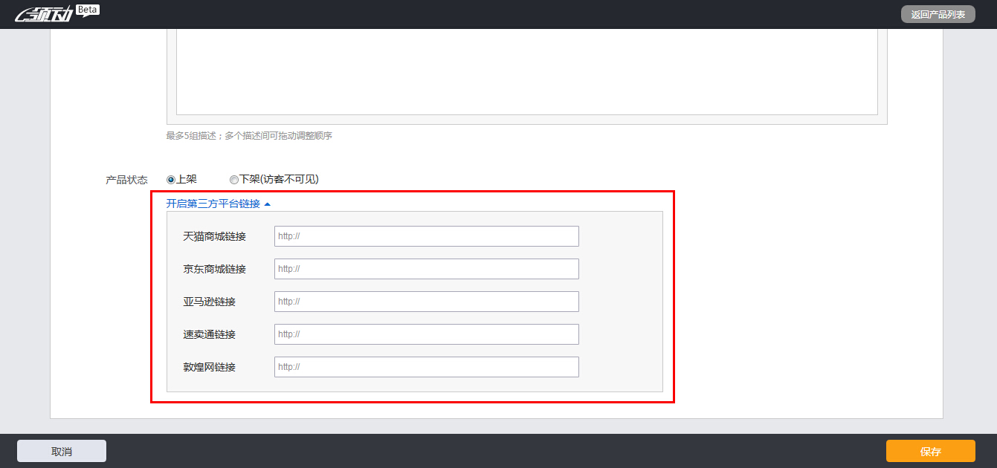Click the 领动 logo in the header
997x468 pixels.
[45, 14]
